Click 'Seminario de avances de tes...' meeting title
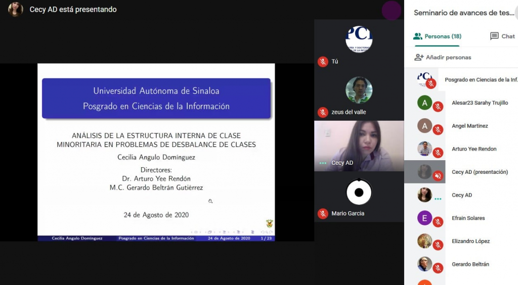 [x=464, y=13]
